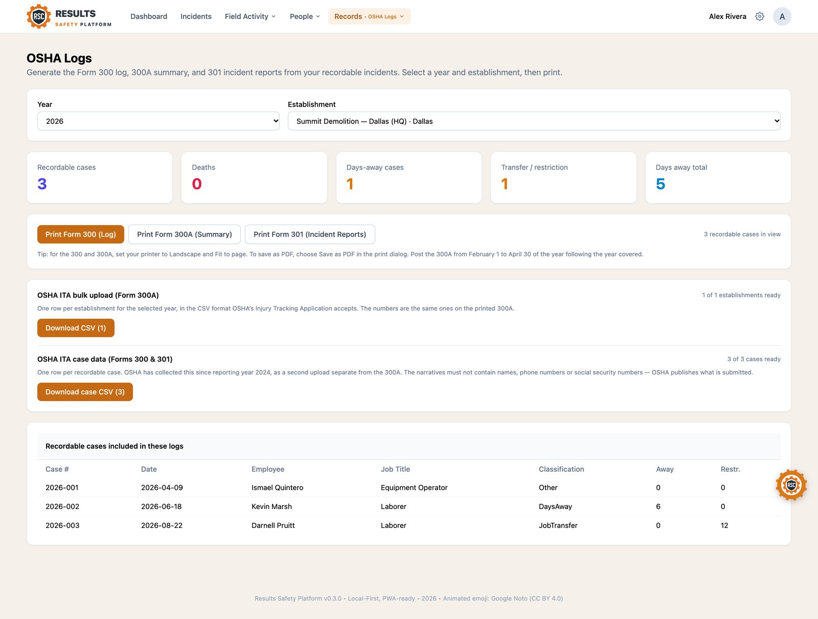Click Print Form 300A (Summary)
The height and width of the screenshot is (619, 818).
[x=185, y=234]
